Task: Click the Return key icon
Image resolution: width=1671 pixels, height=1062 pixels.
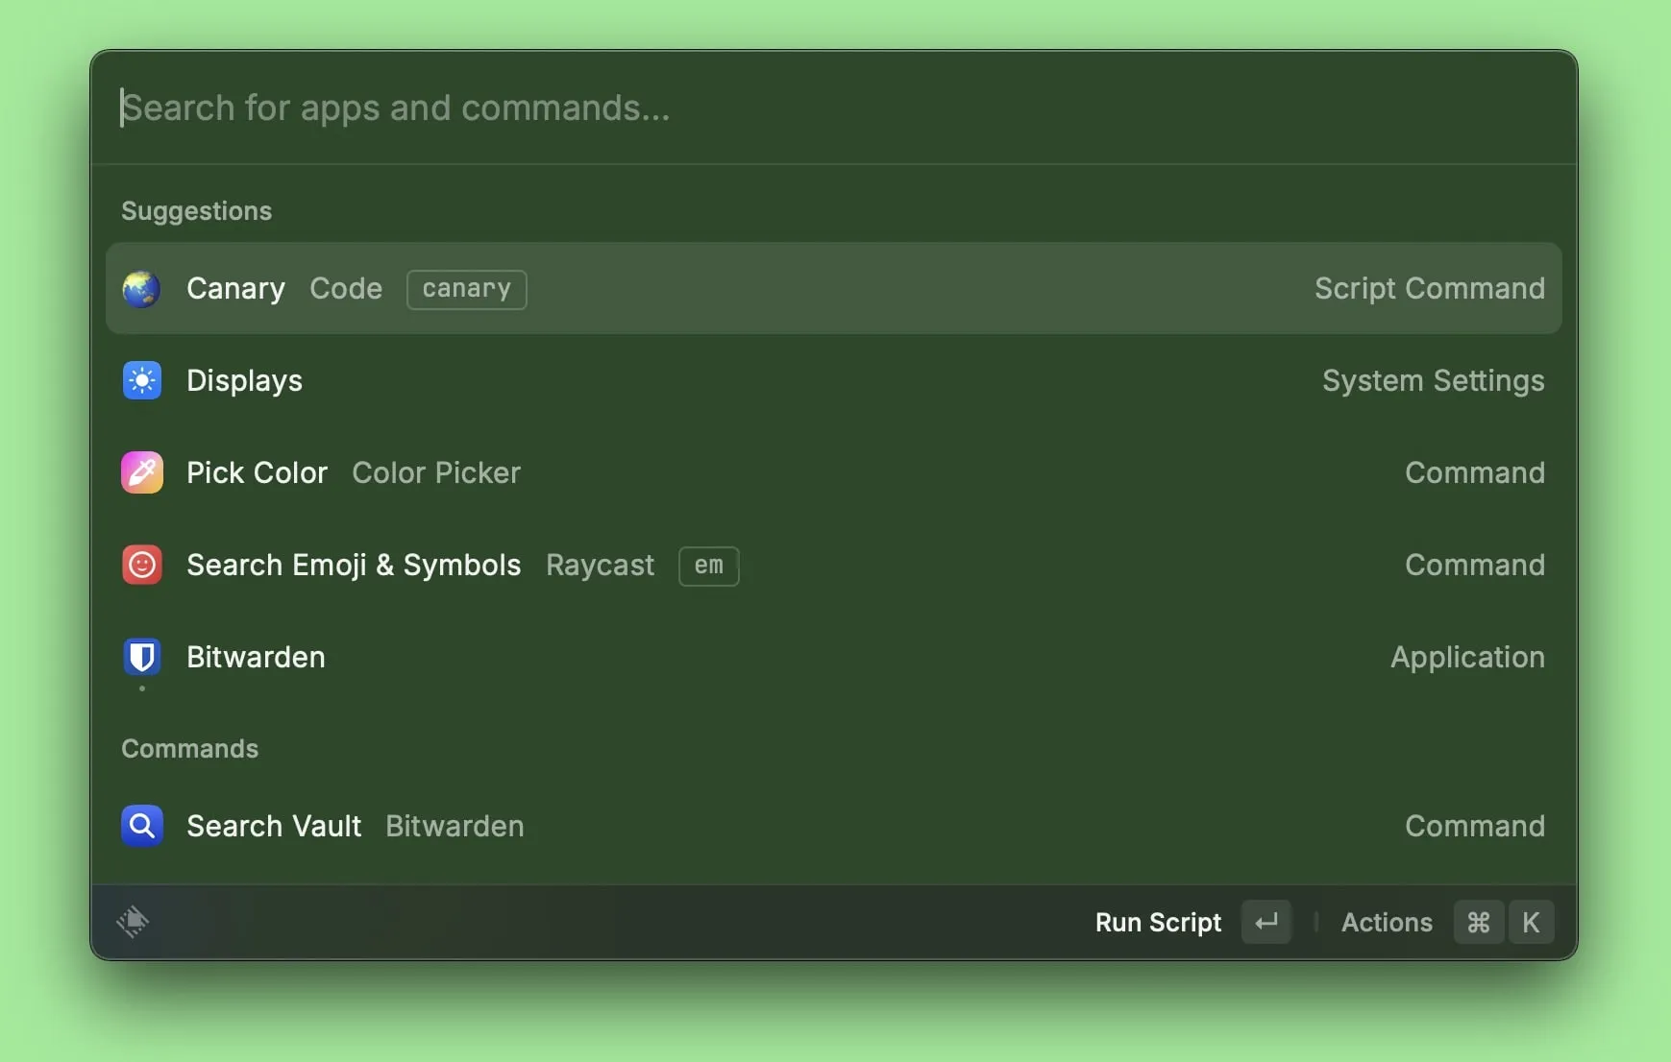Action: point(1266,923)
